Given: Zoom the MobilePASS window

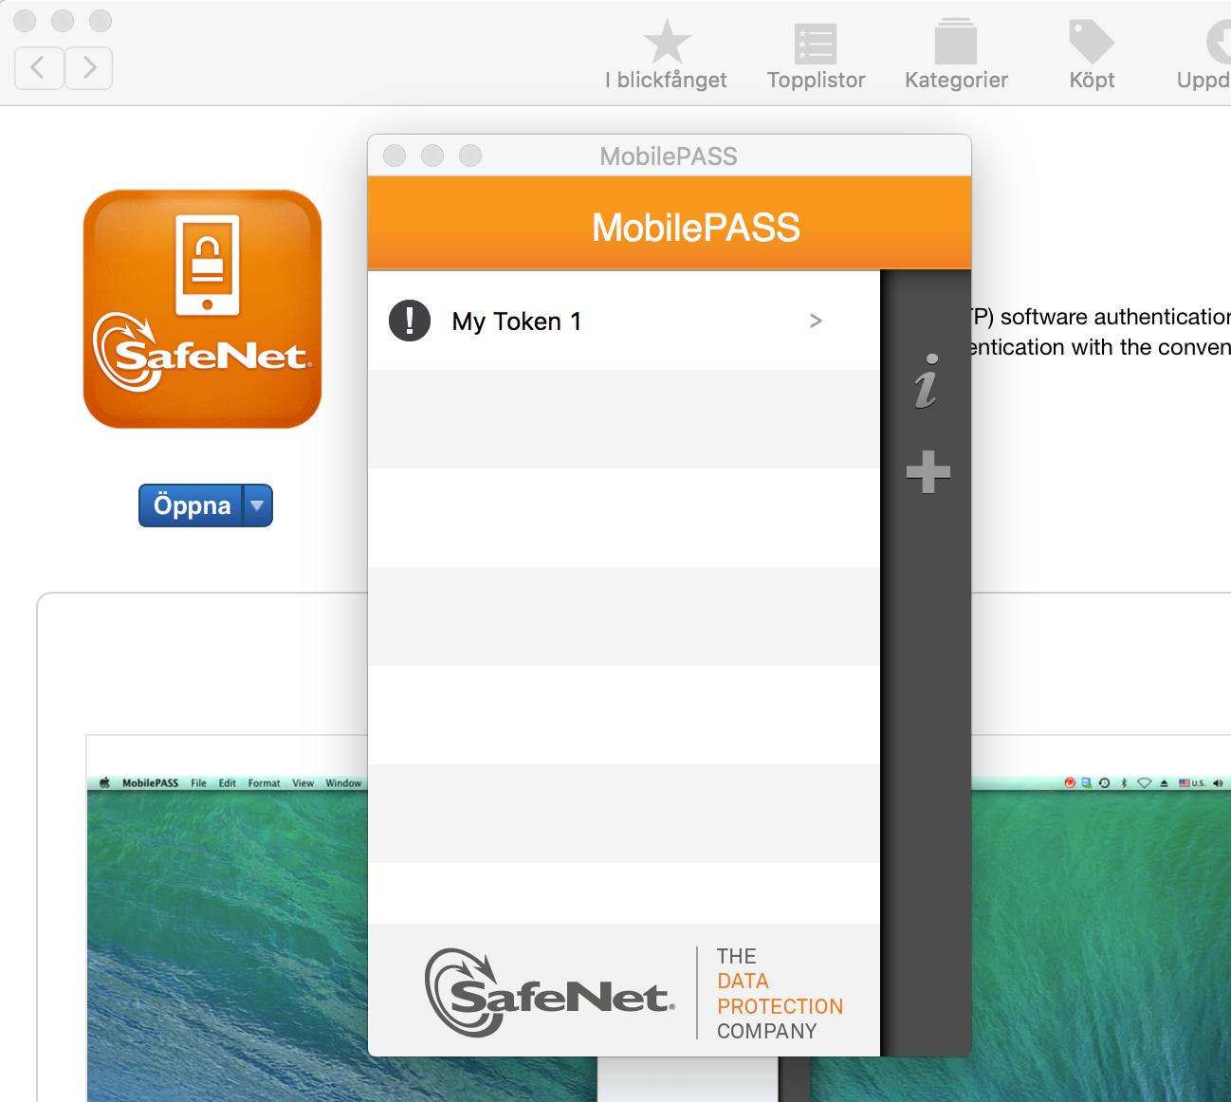Looking at the screenshot, I should click(470, 156).
